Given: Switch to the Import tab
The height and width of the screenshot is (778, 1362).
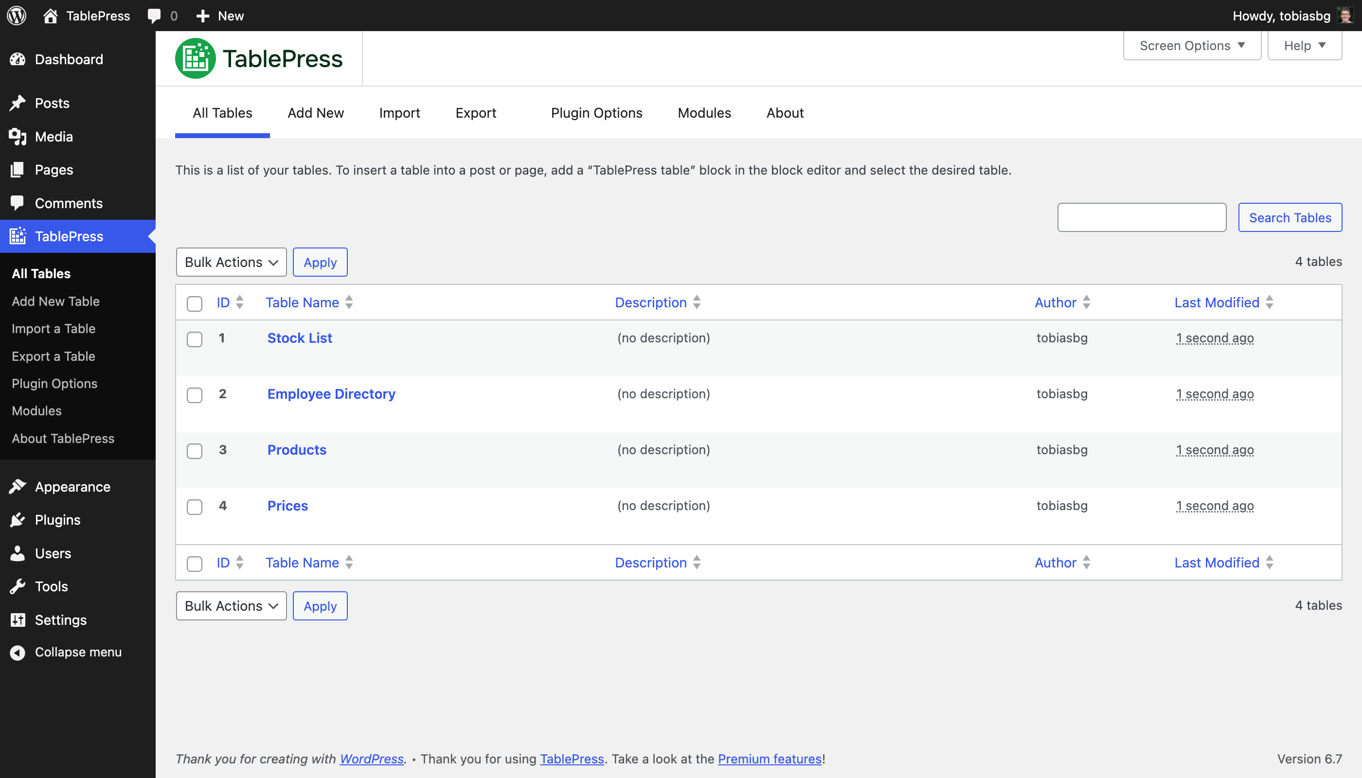Looking at the screenshot, I should [399, 113].
